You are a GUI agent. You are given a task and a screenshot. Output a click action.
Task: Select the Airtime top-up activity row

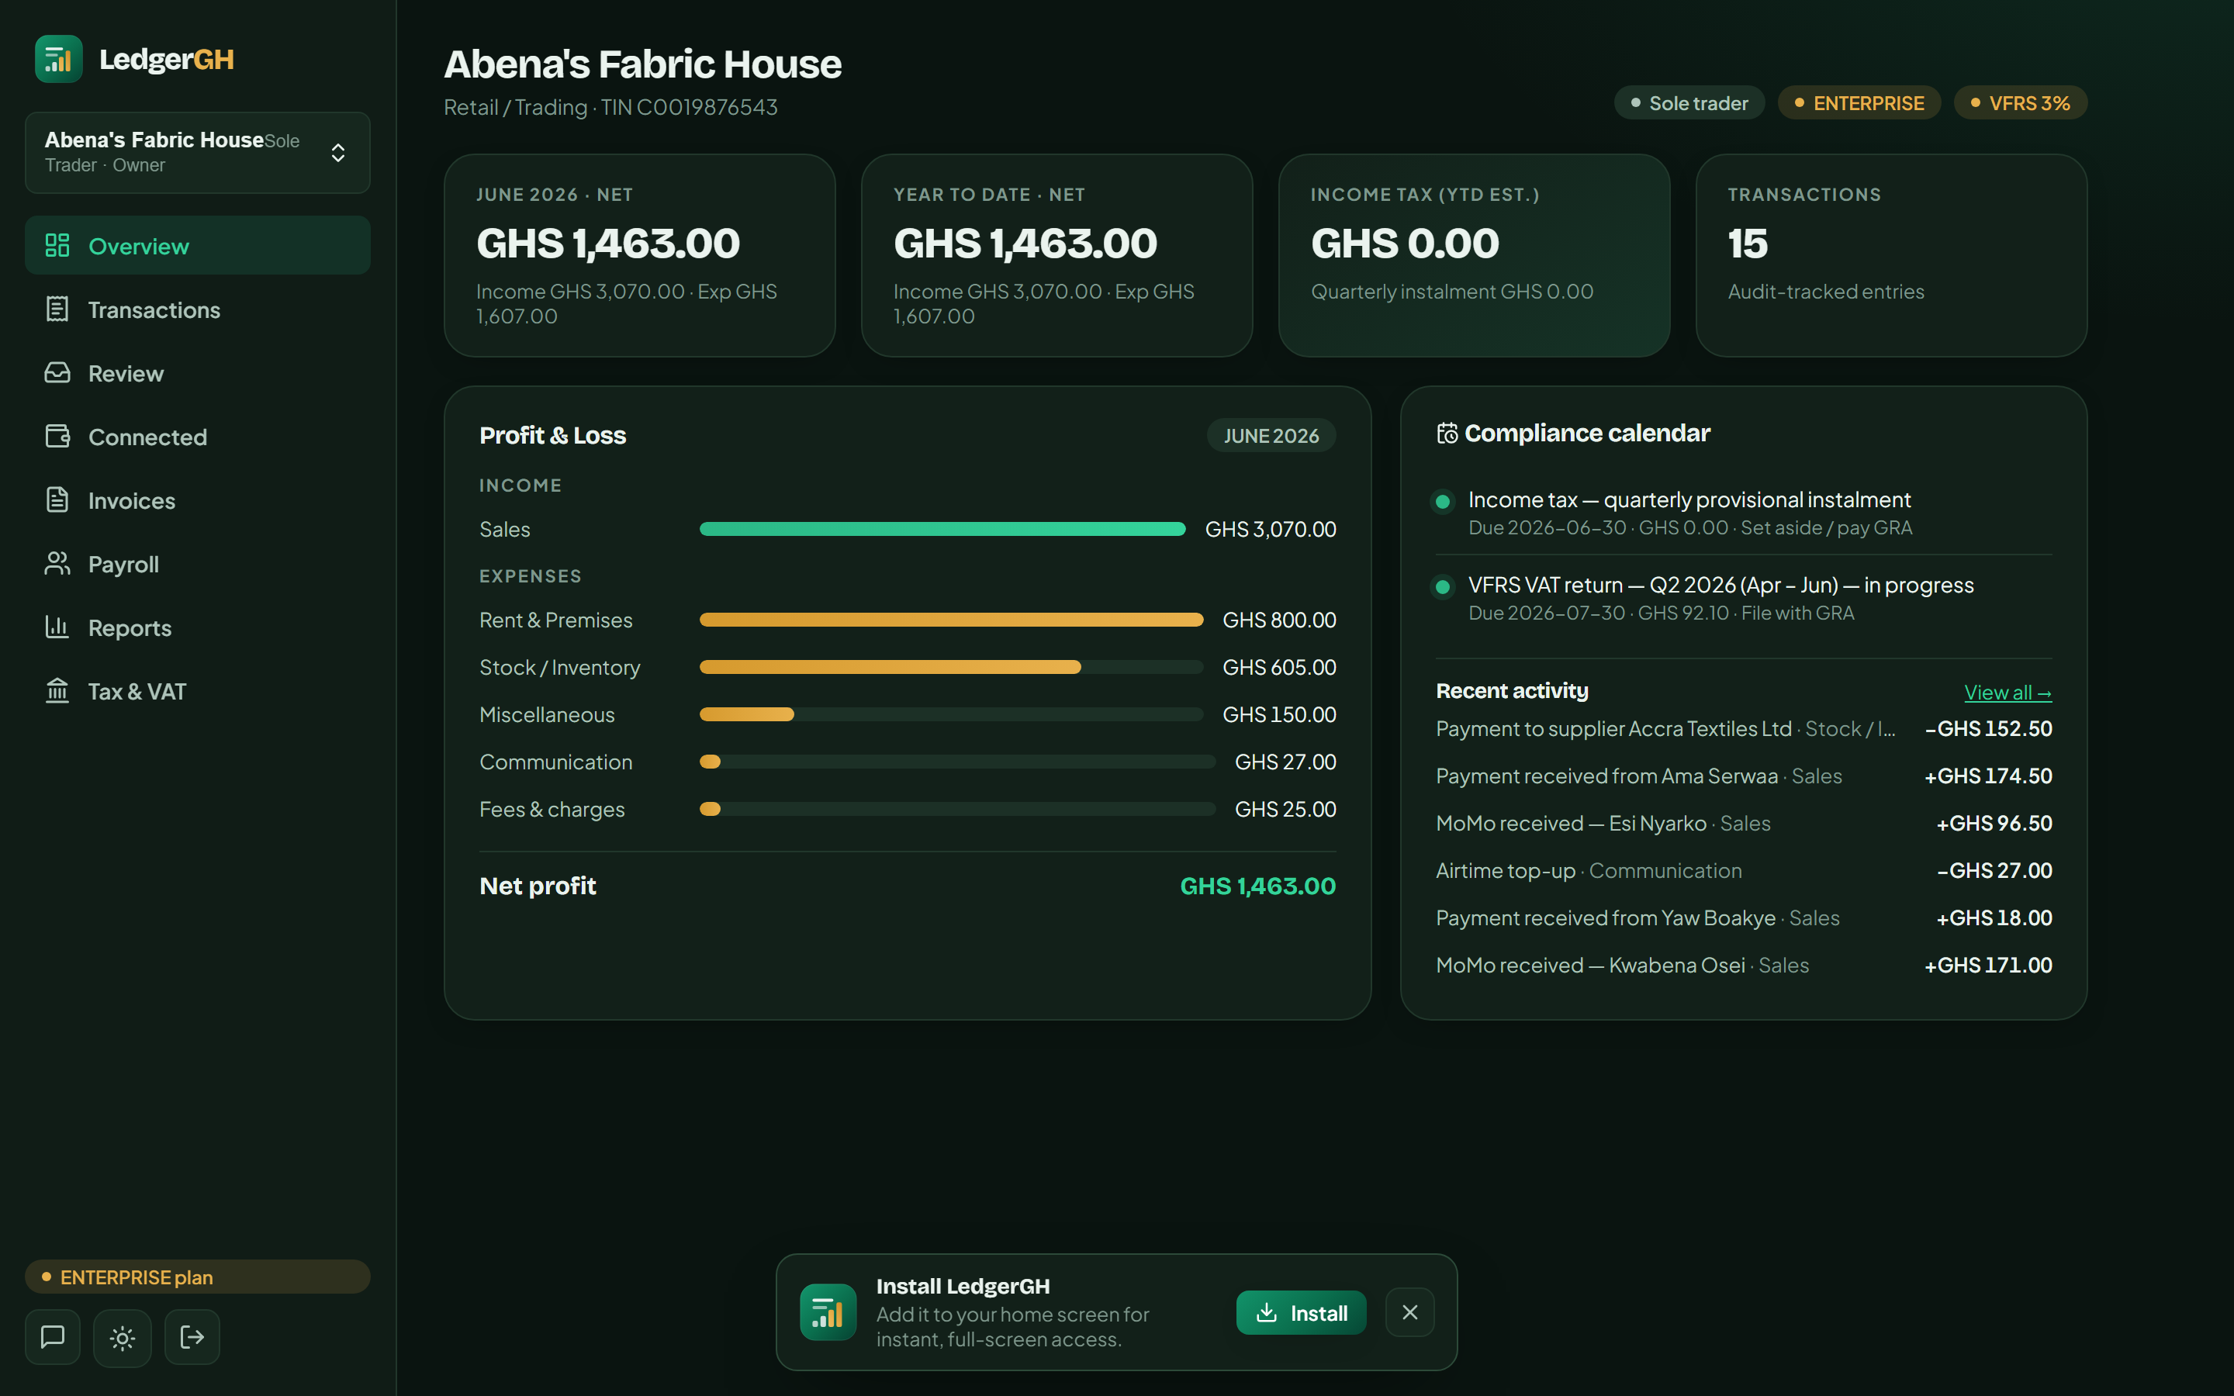(1744, 871)
